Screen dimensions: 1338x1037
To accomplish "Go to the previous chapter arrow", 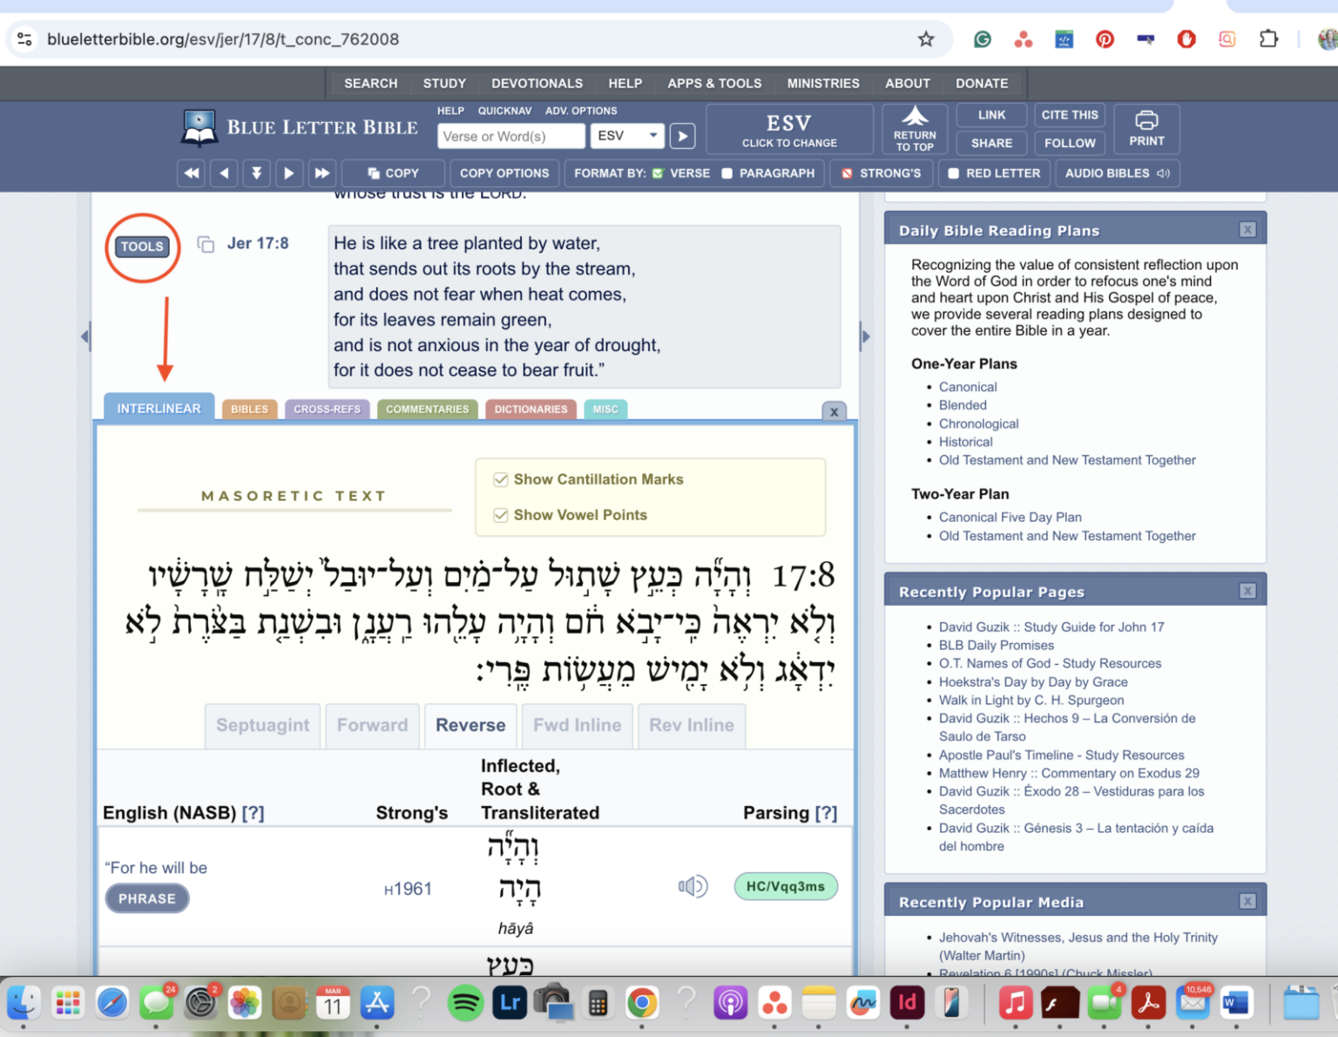I will [x=225, y=173].
